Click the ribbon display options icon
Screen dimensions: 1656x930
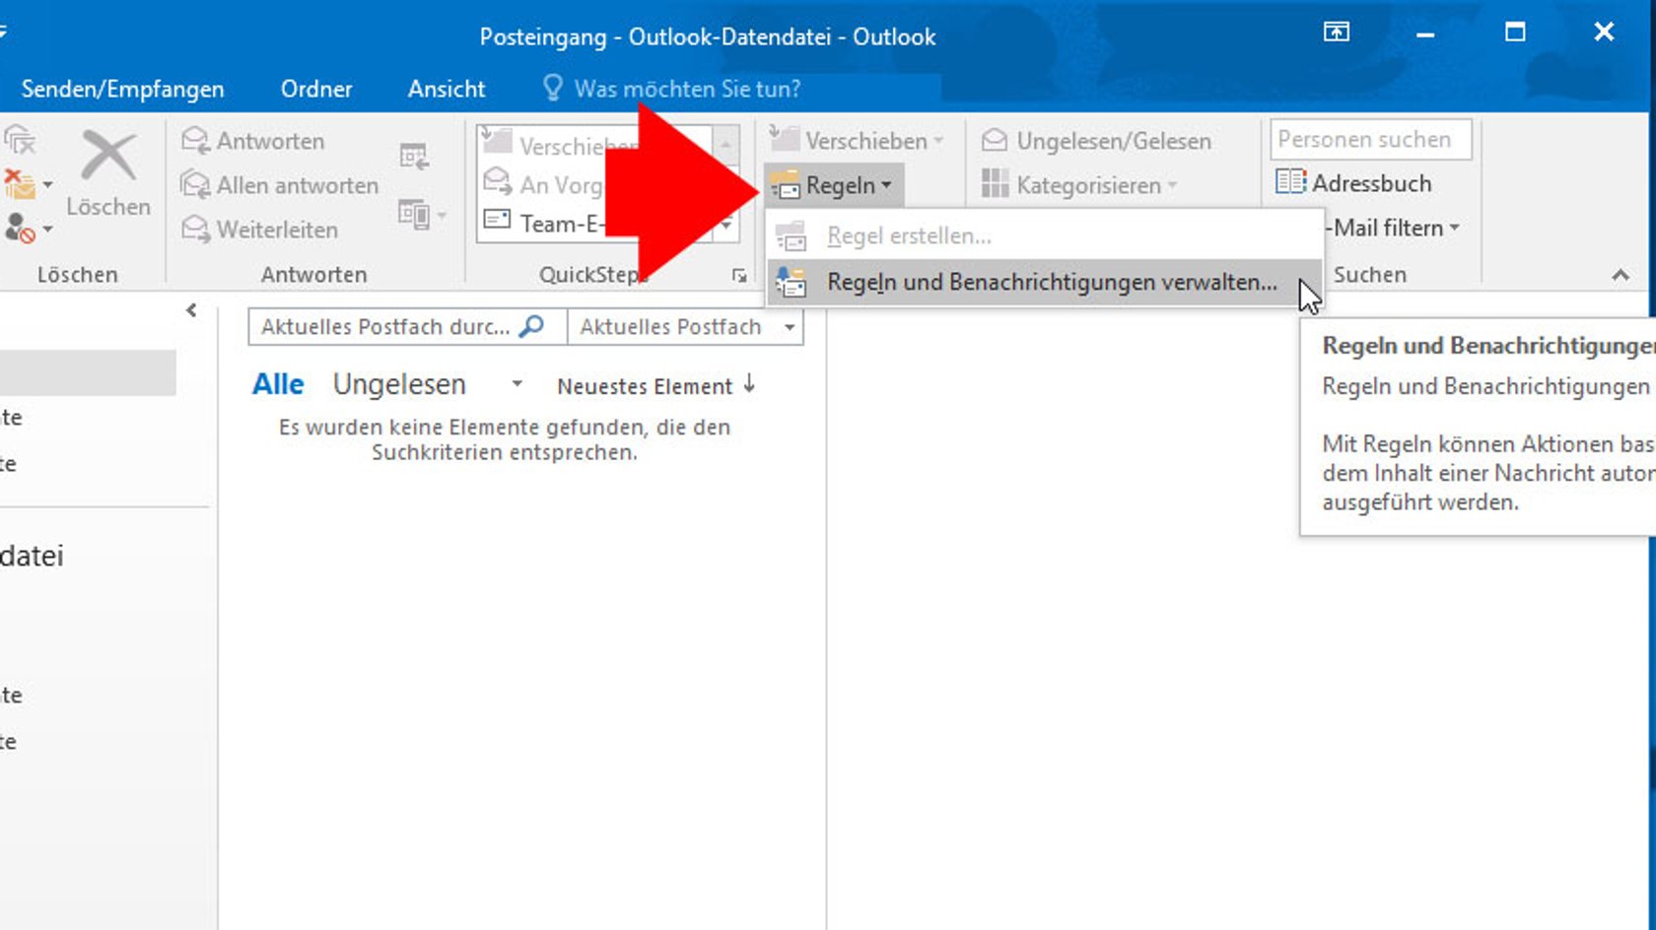tap(1337, 33)
